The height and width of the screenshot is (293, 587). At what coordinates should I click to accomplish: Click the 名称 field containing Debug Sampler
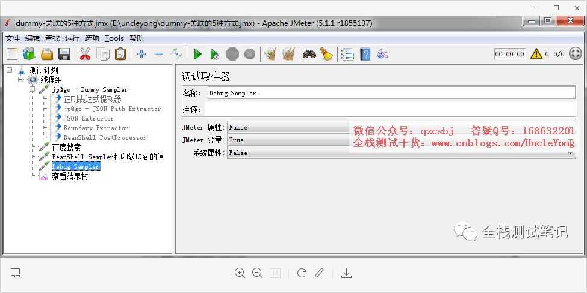tap(391, 93)
